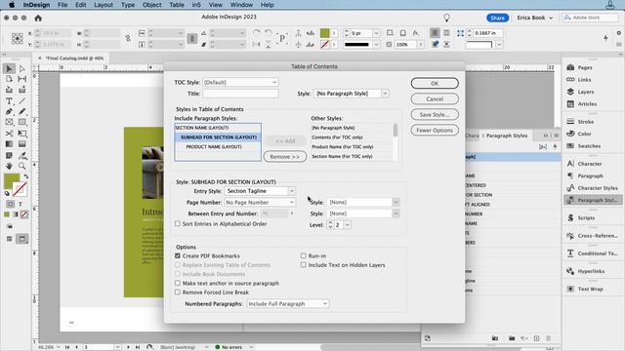Select the Type tool
Image resolution: width=625 pixels, height=351 pixels.
click(x=9, y=101)
